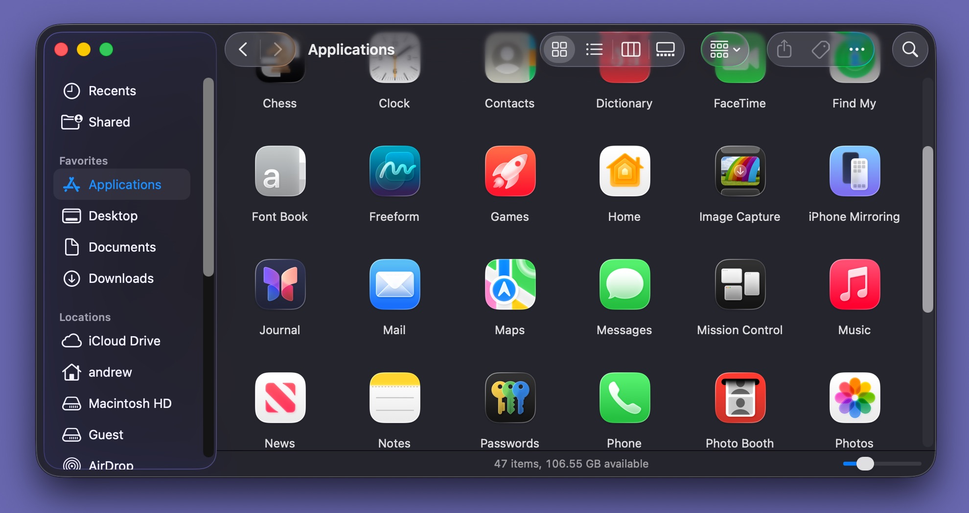Viewport: 969px width, 513px height.
Task: Close the Finder window
Action: 61,49
